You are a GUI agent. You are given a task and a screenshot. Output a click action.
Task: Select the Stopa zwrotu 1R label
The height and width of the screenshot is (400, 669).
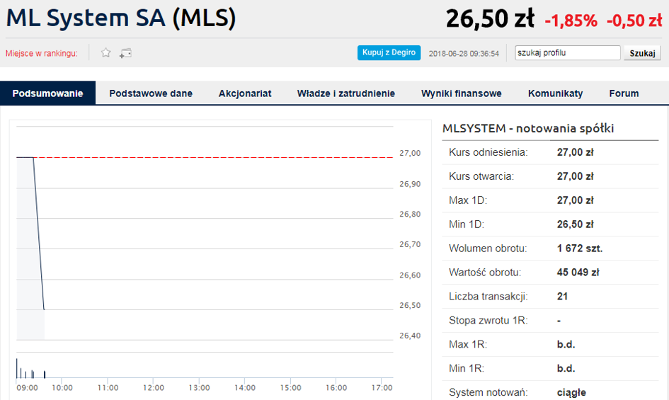tap(488, 320)
